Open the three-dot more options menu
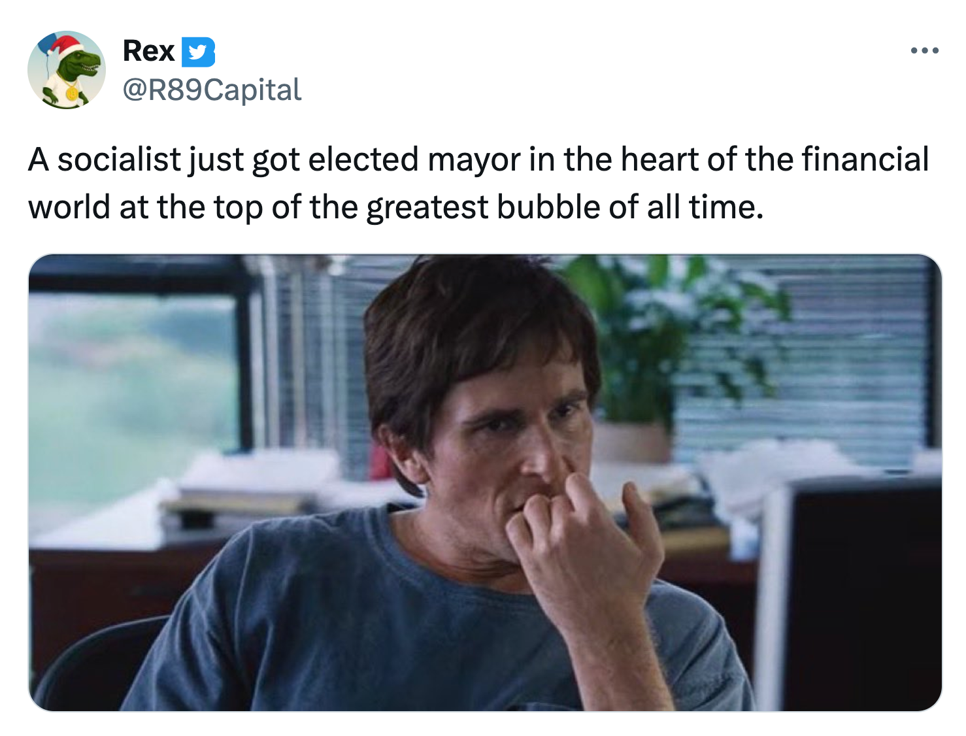The width and height of the screenshot is (966, 736). (x=924, y=50)
